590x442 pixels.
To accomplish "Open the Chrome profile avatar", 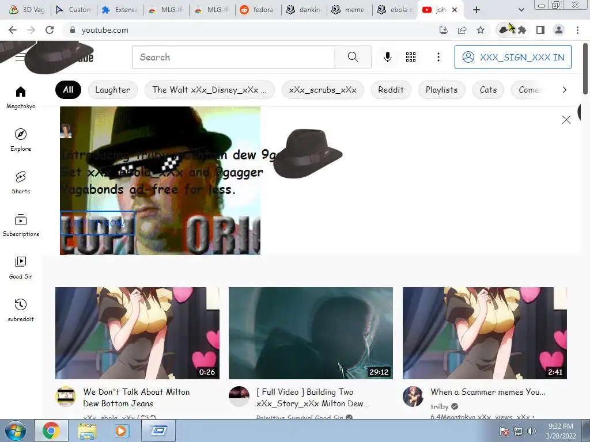I will pos(559,30).
